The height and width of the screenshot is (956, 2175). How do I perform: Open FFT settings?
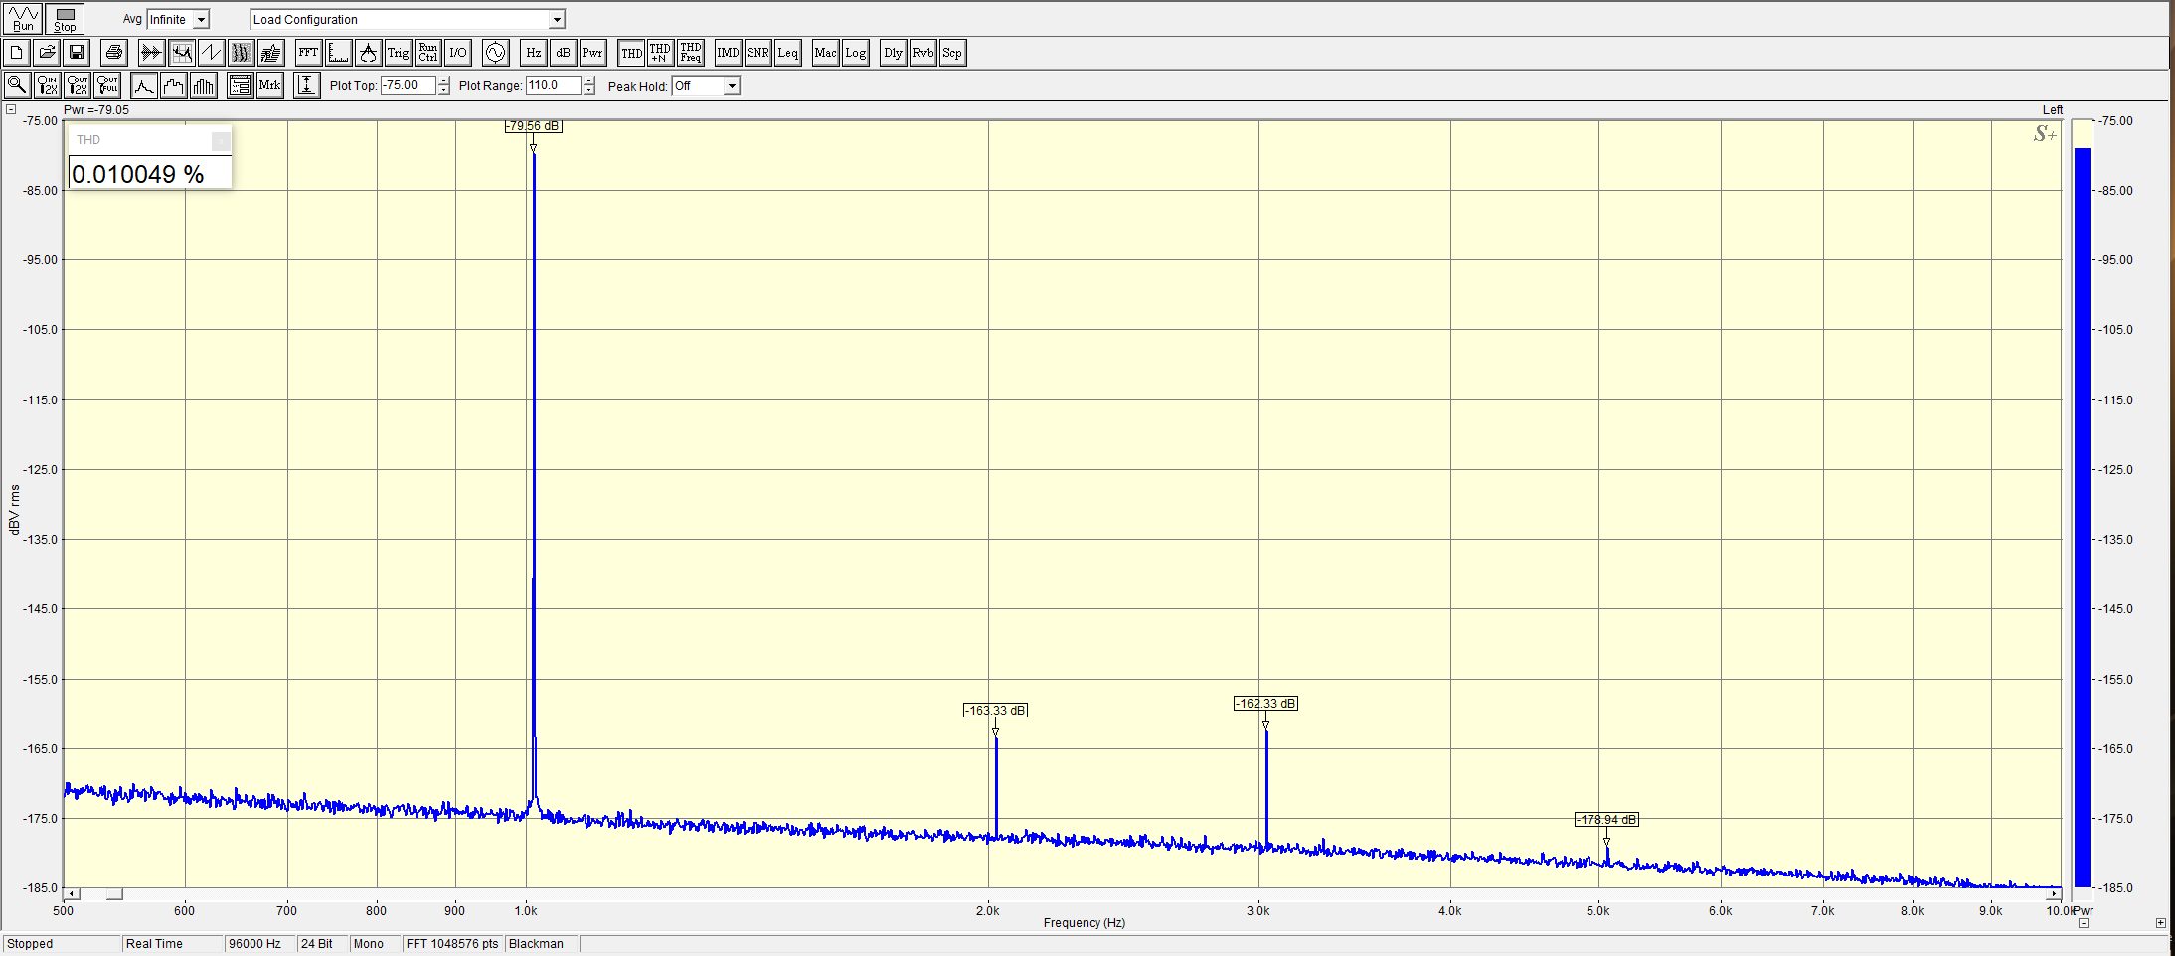coord(309,53)
